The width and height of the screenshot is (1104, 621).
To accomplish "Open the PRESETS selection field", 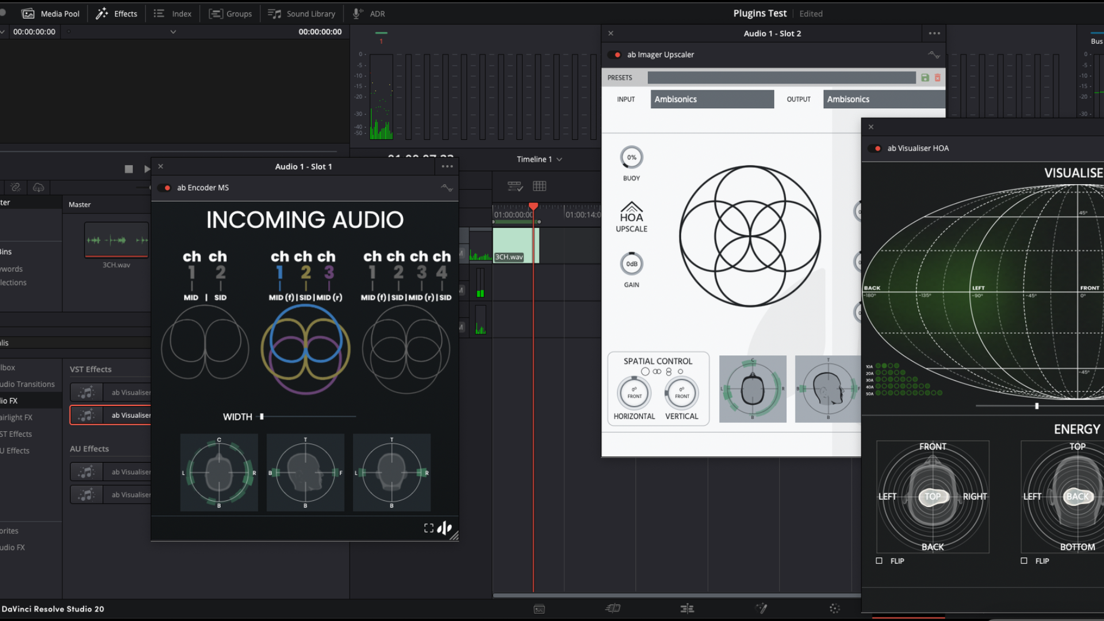I will [781, 78].
